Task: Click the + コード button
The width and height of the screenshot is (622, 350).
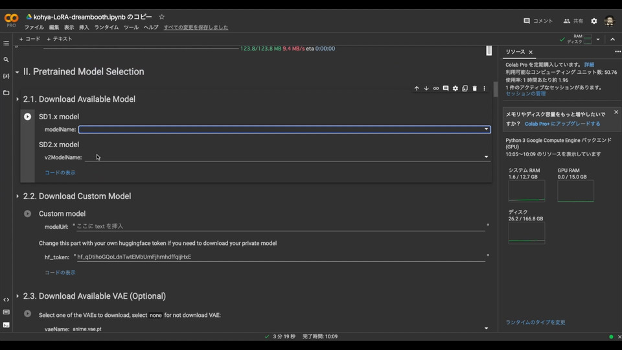Action: [30, 39]
